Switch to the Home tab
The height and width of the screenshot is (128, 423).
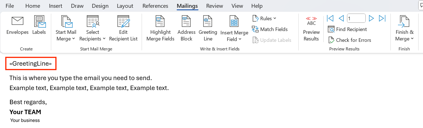click(33, 6)
